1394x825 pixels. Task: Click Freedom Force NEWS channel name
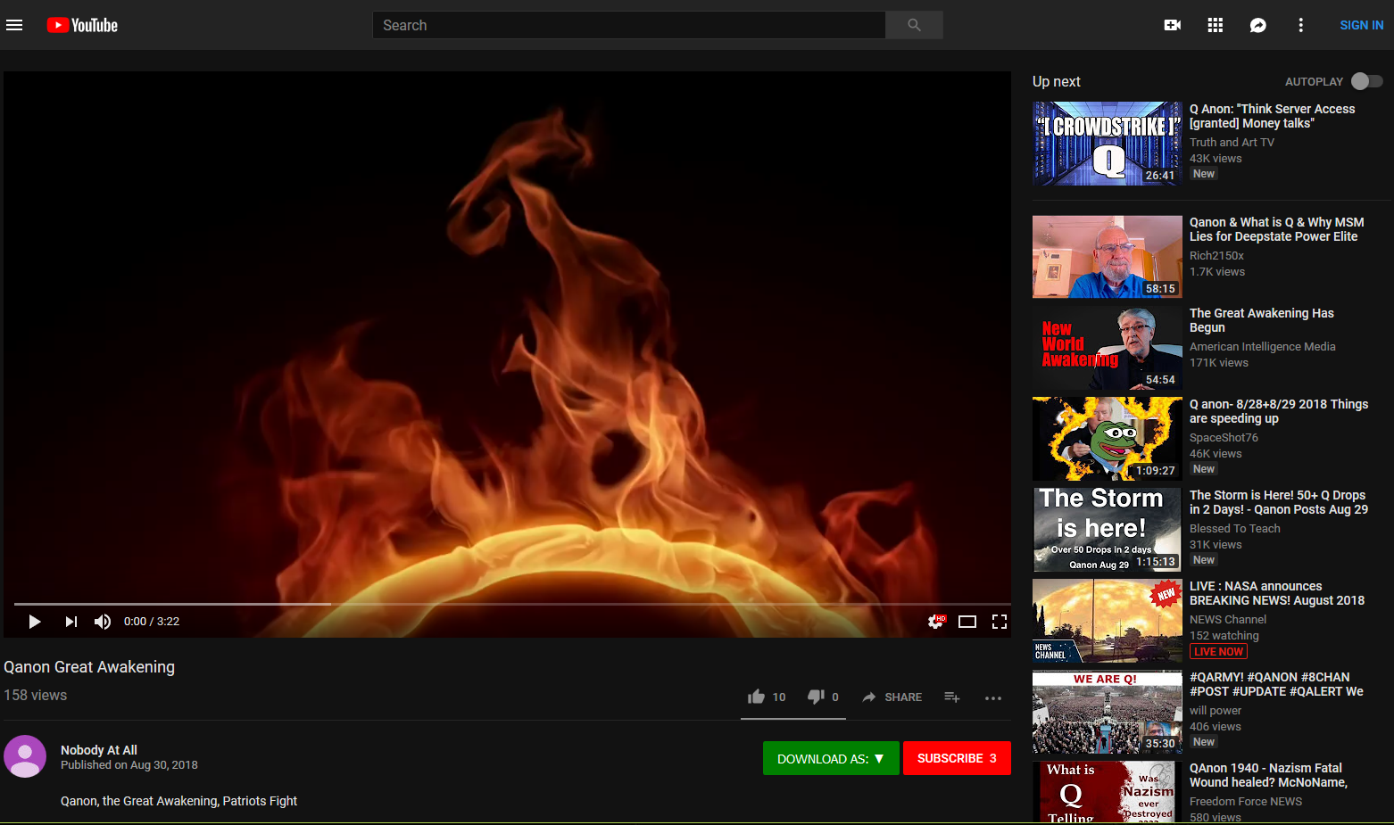coord(1246,802)
